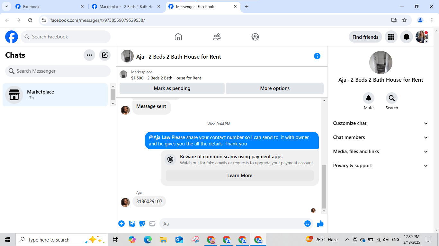Image resolution: width=439 pixels, height=246 pixels.
Task: Click the Search Messenger field
Action: click(x=58, y=71)
